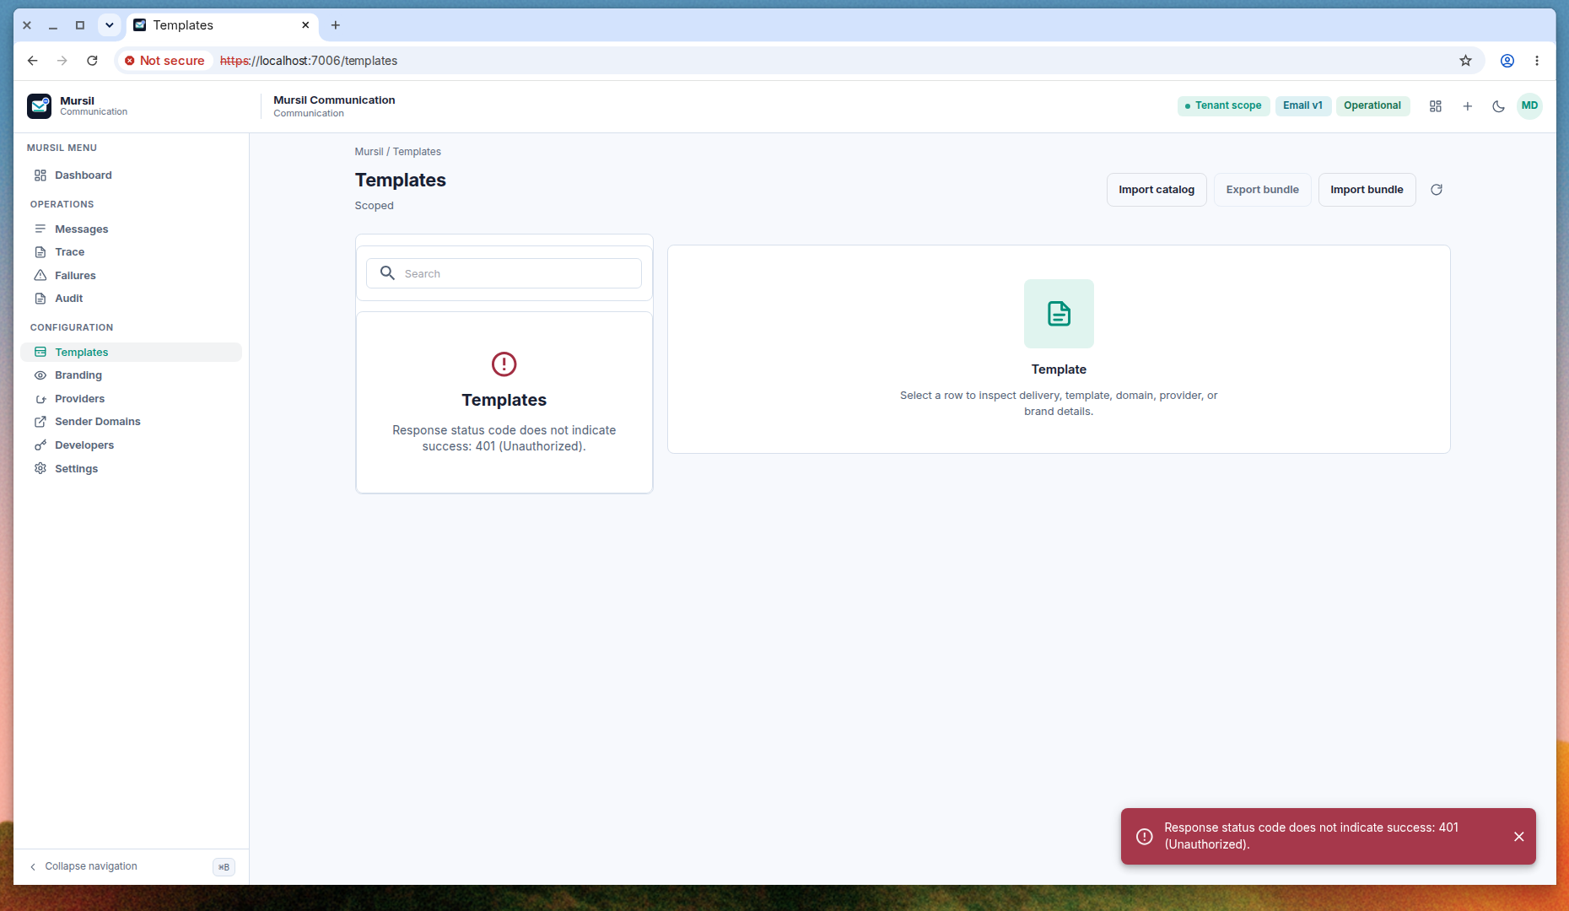
Task: Open the Chrome three-dot menu
Action: (x=1537, y=61)
